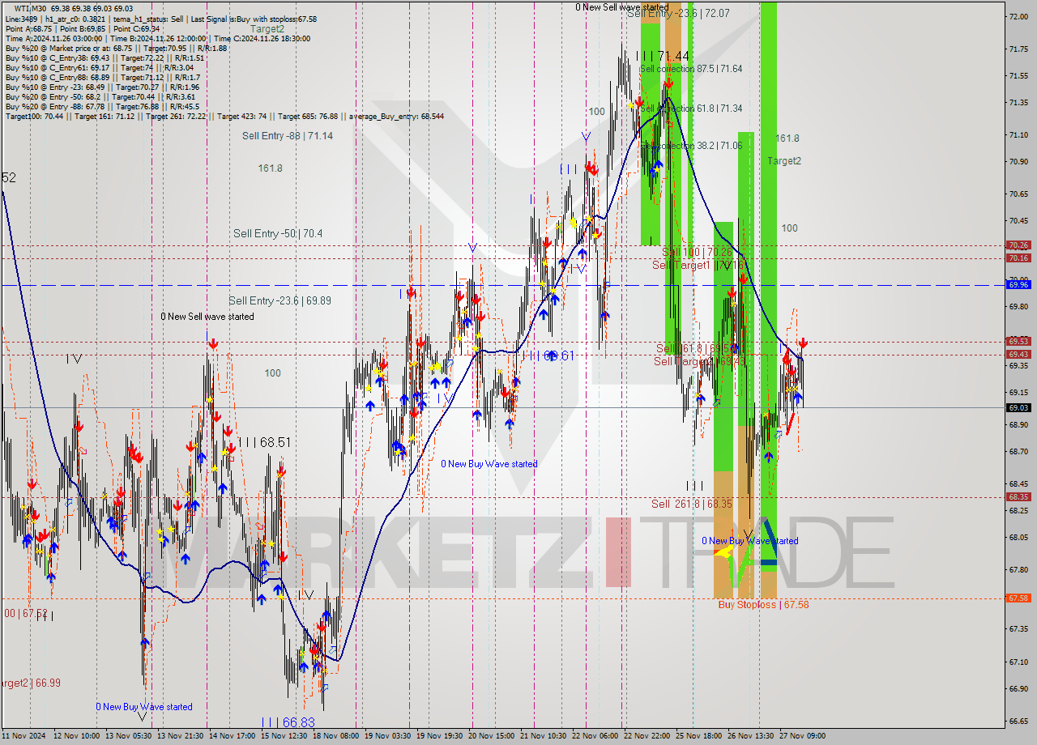Screen dimensions: 1037x745
Task: Click the red 70.26 price axis tag
Action: click(1018, 245)
